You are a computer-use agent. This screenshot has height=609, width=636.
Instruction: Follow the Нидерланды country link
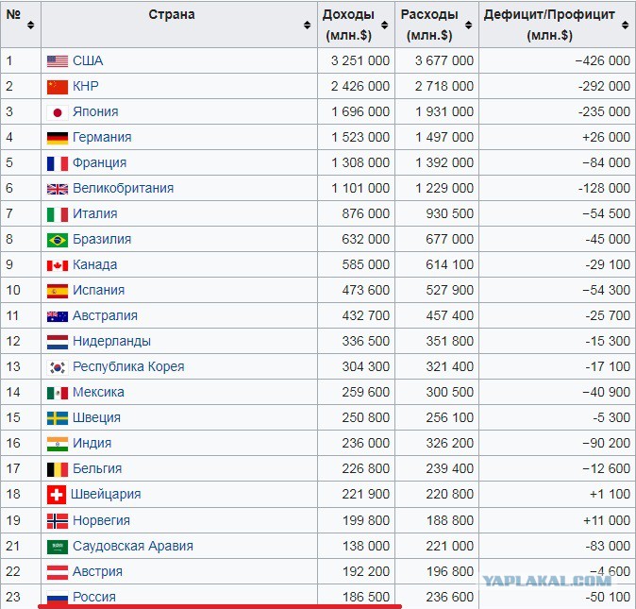[111, 342]
